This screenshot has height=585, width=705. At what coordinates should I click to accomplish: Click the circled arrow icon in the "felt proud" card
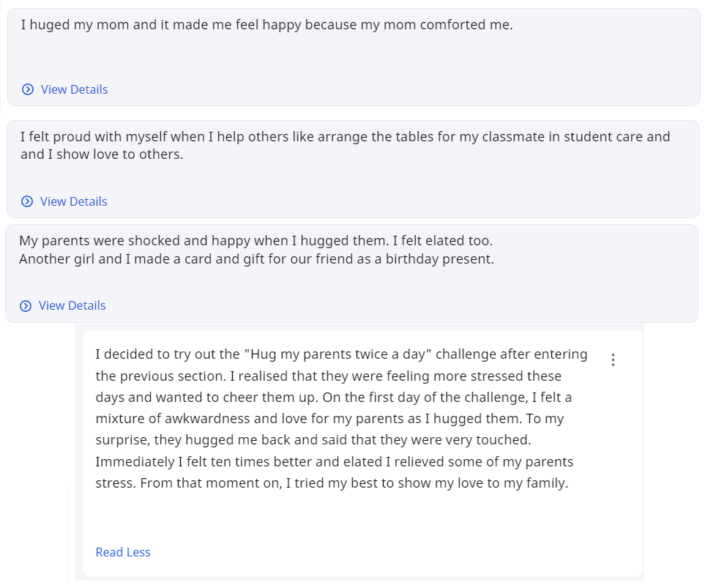point(27,201)
